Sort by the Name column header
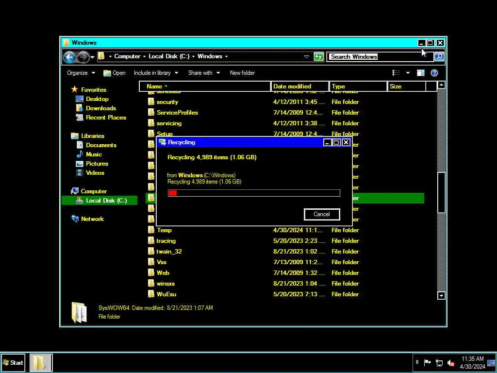The width and height of the screenshot is (497, 373). [205, 86]
